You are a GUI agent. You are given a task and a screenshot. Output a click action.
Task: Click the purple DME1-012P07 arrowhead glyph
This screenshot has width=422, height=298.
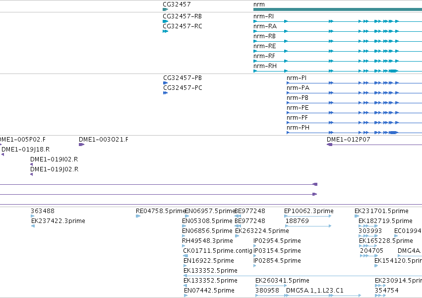(x=329, y=145)
